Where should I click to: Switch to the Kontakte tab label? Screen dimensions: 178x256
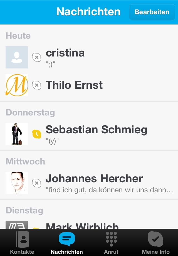pyautogui.click(x=22, y=252)
